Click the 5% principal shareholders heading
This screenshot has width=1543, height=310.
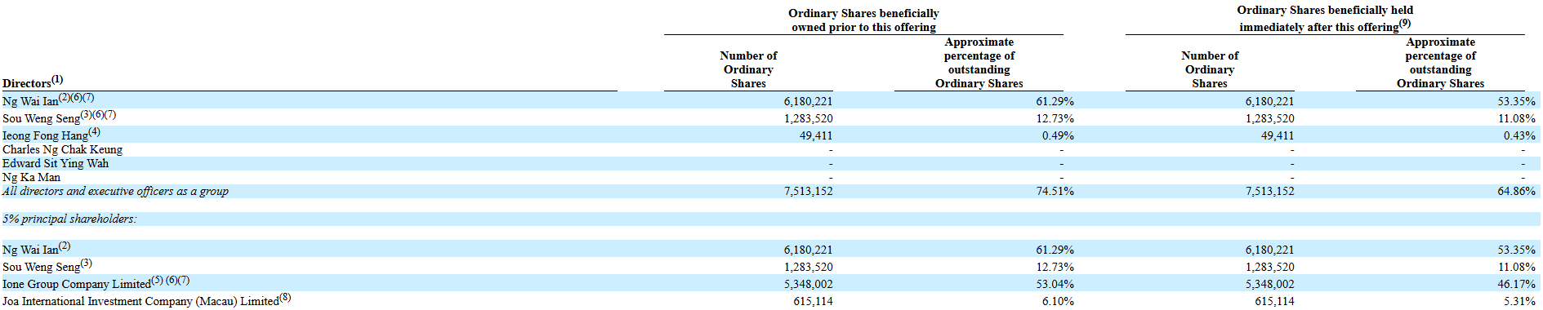pos(69,219)
